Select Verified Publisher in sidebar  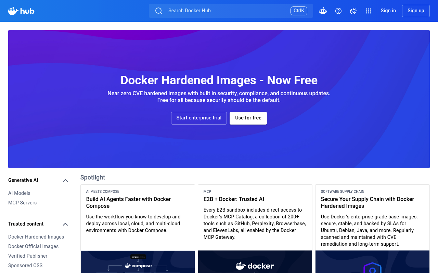pos(28,256)
